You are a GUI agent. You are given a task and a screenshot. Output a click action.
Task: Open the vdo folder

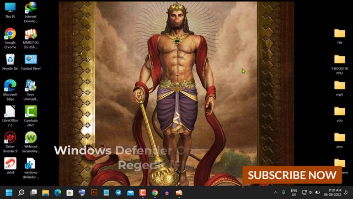pyautogui.click(x=340, y=114)
